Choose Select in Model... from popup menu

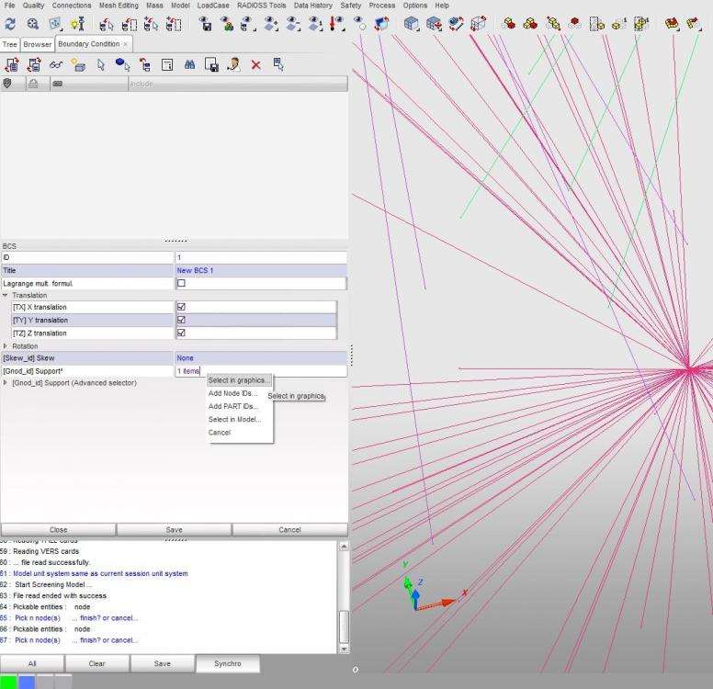coord(234,419)
